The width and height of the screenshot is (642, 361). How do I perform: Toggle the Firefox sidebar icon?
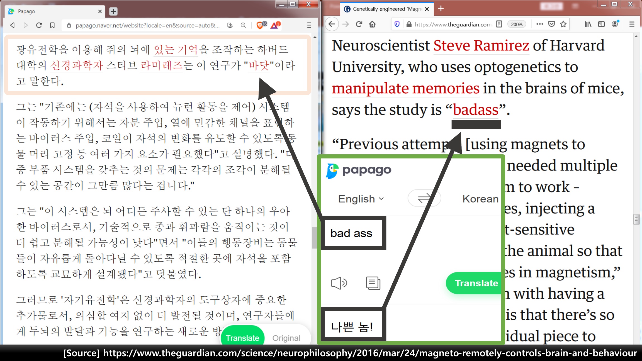601,24
